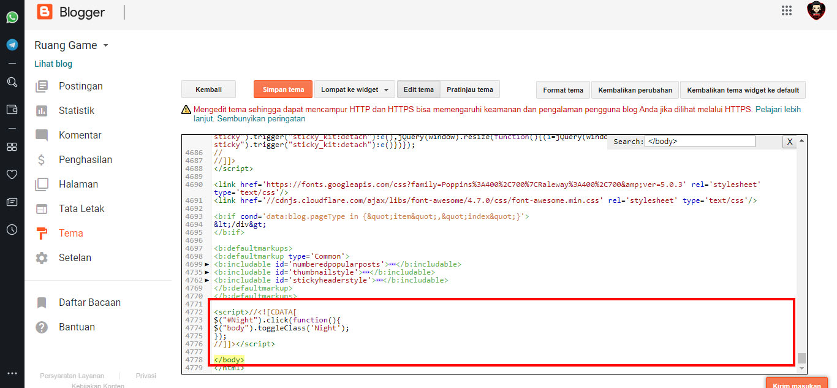Screen dimensions: 837x388
Task: Switch to Edit tema mode
Action: pos(418,89)
